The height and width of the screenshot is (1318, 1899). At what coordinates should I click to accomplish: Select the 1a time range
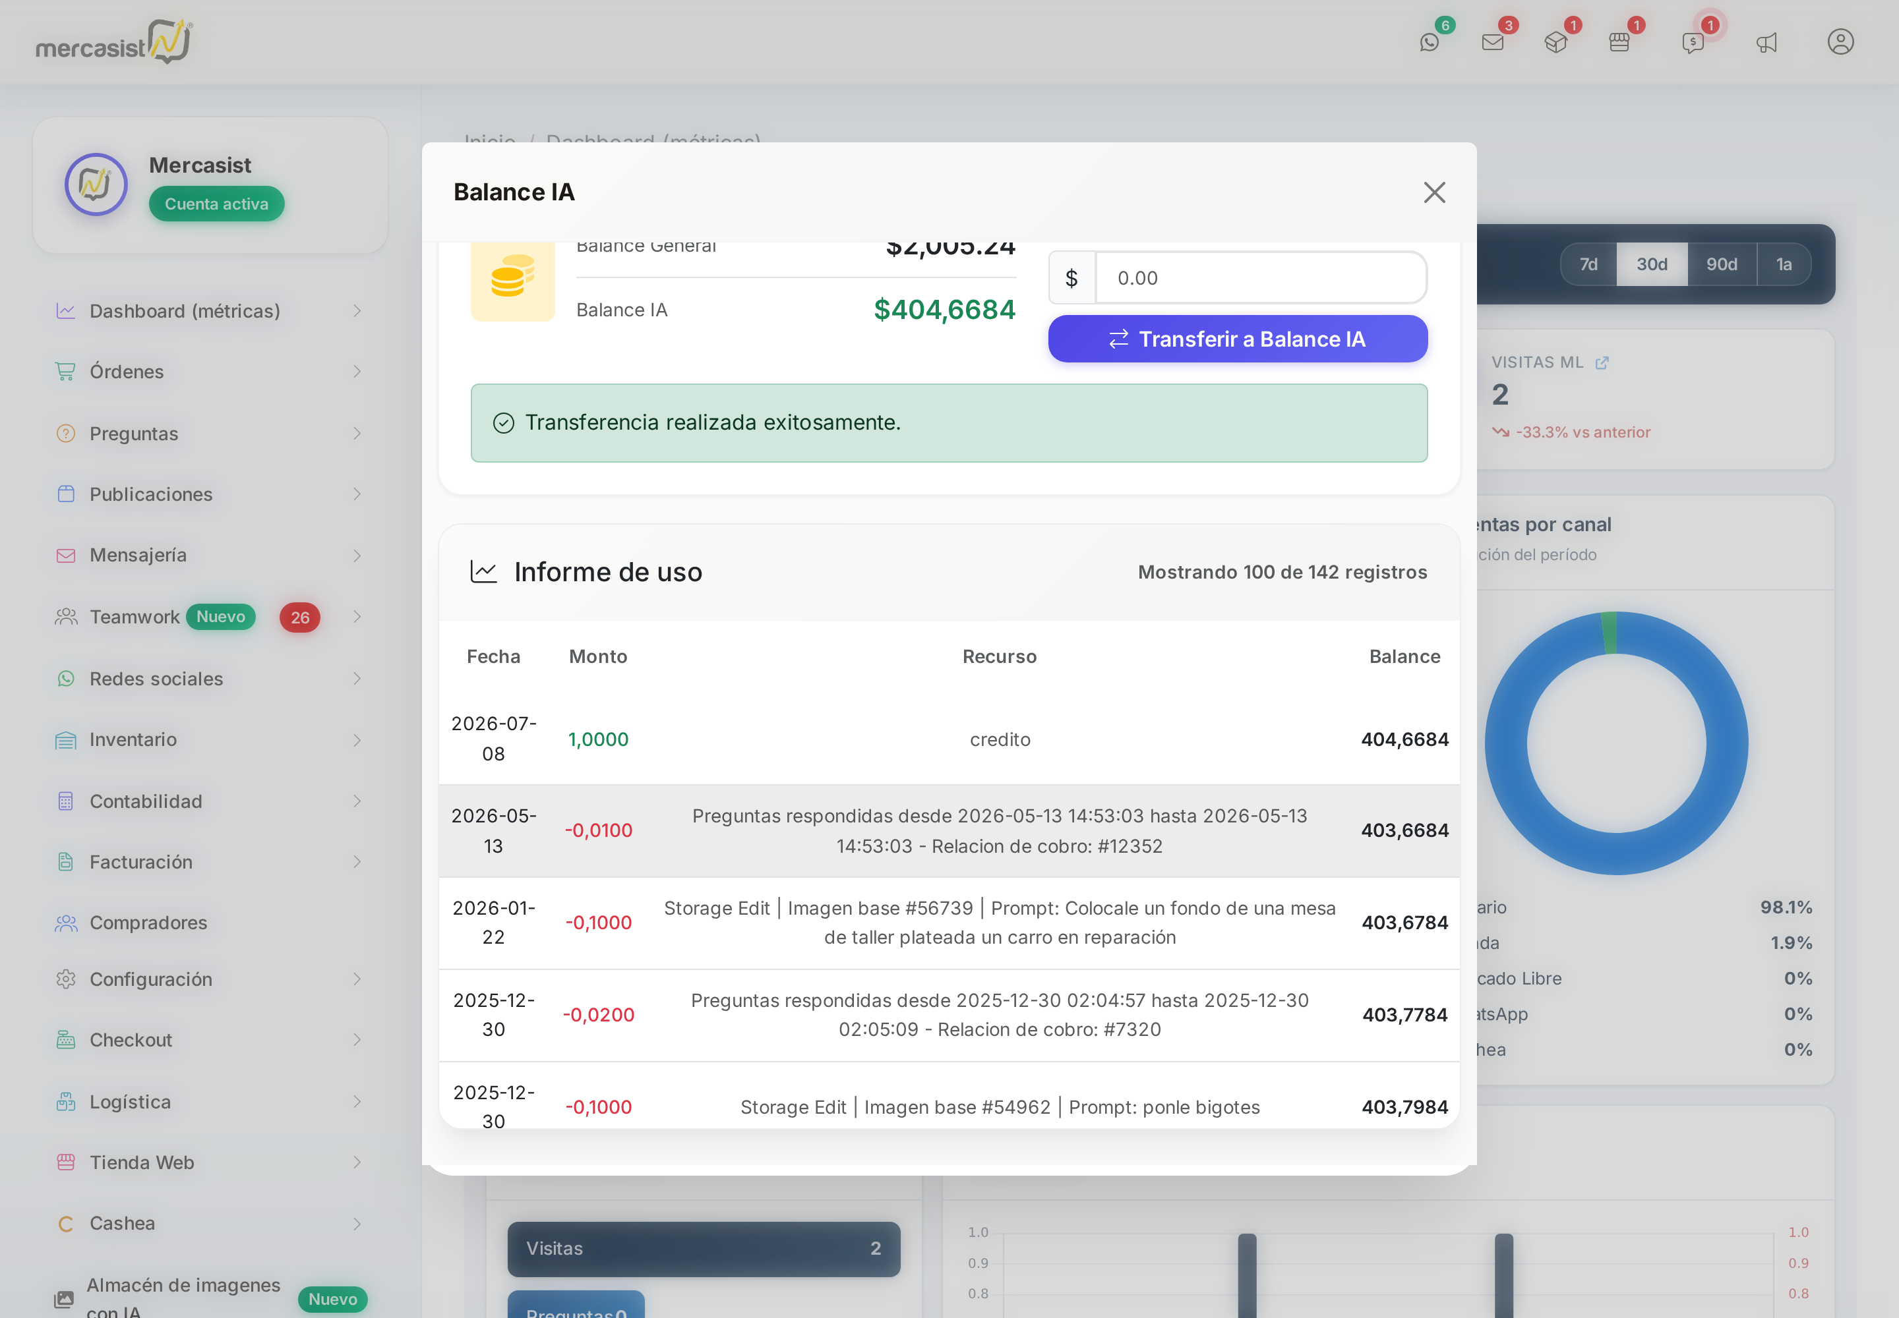1784,264
